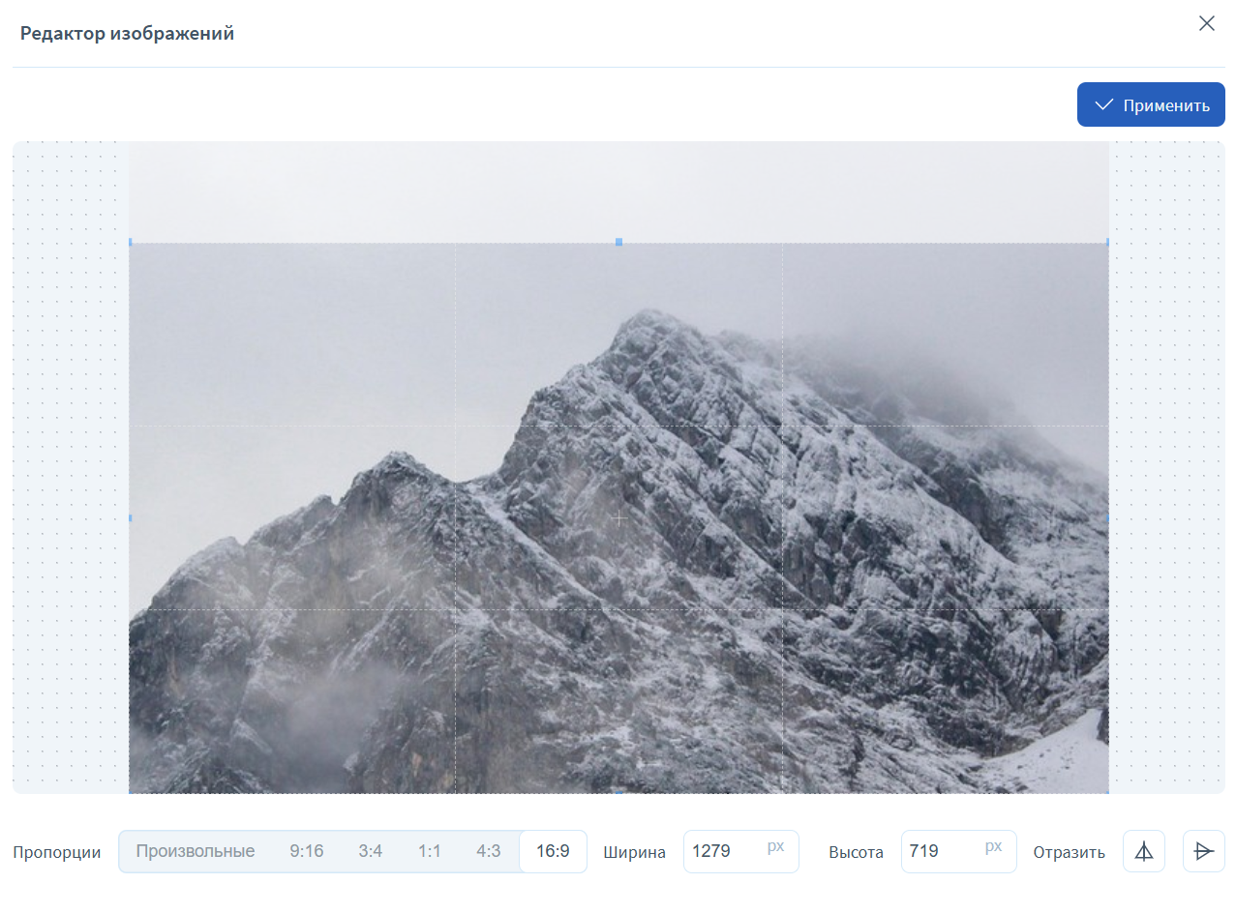Click the top-center crop handle
The image size is (1236, 913).
(618, 242)
